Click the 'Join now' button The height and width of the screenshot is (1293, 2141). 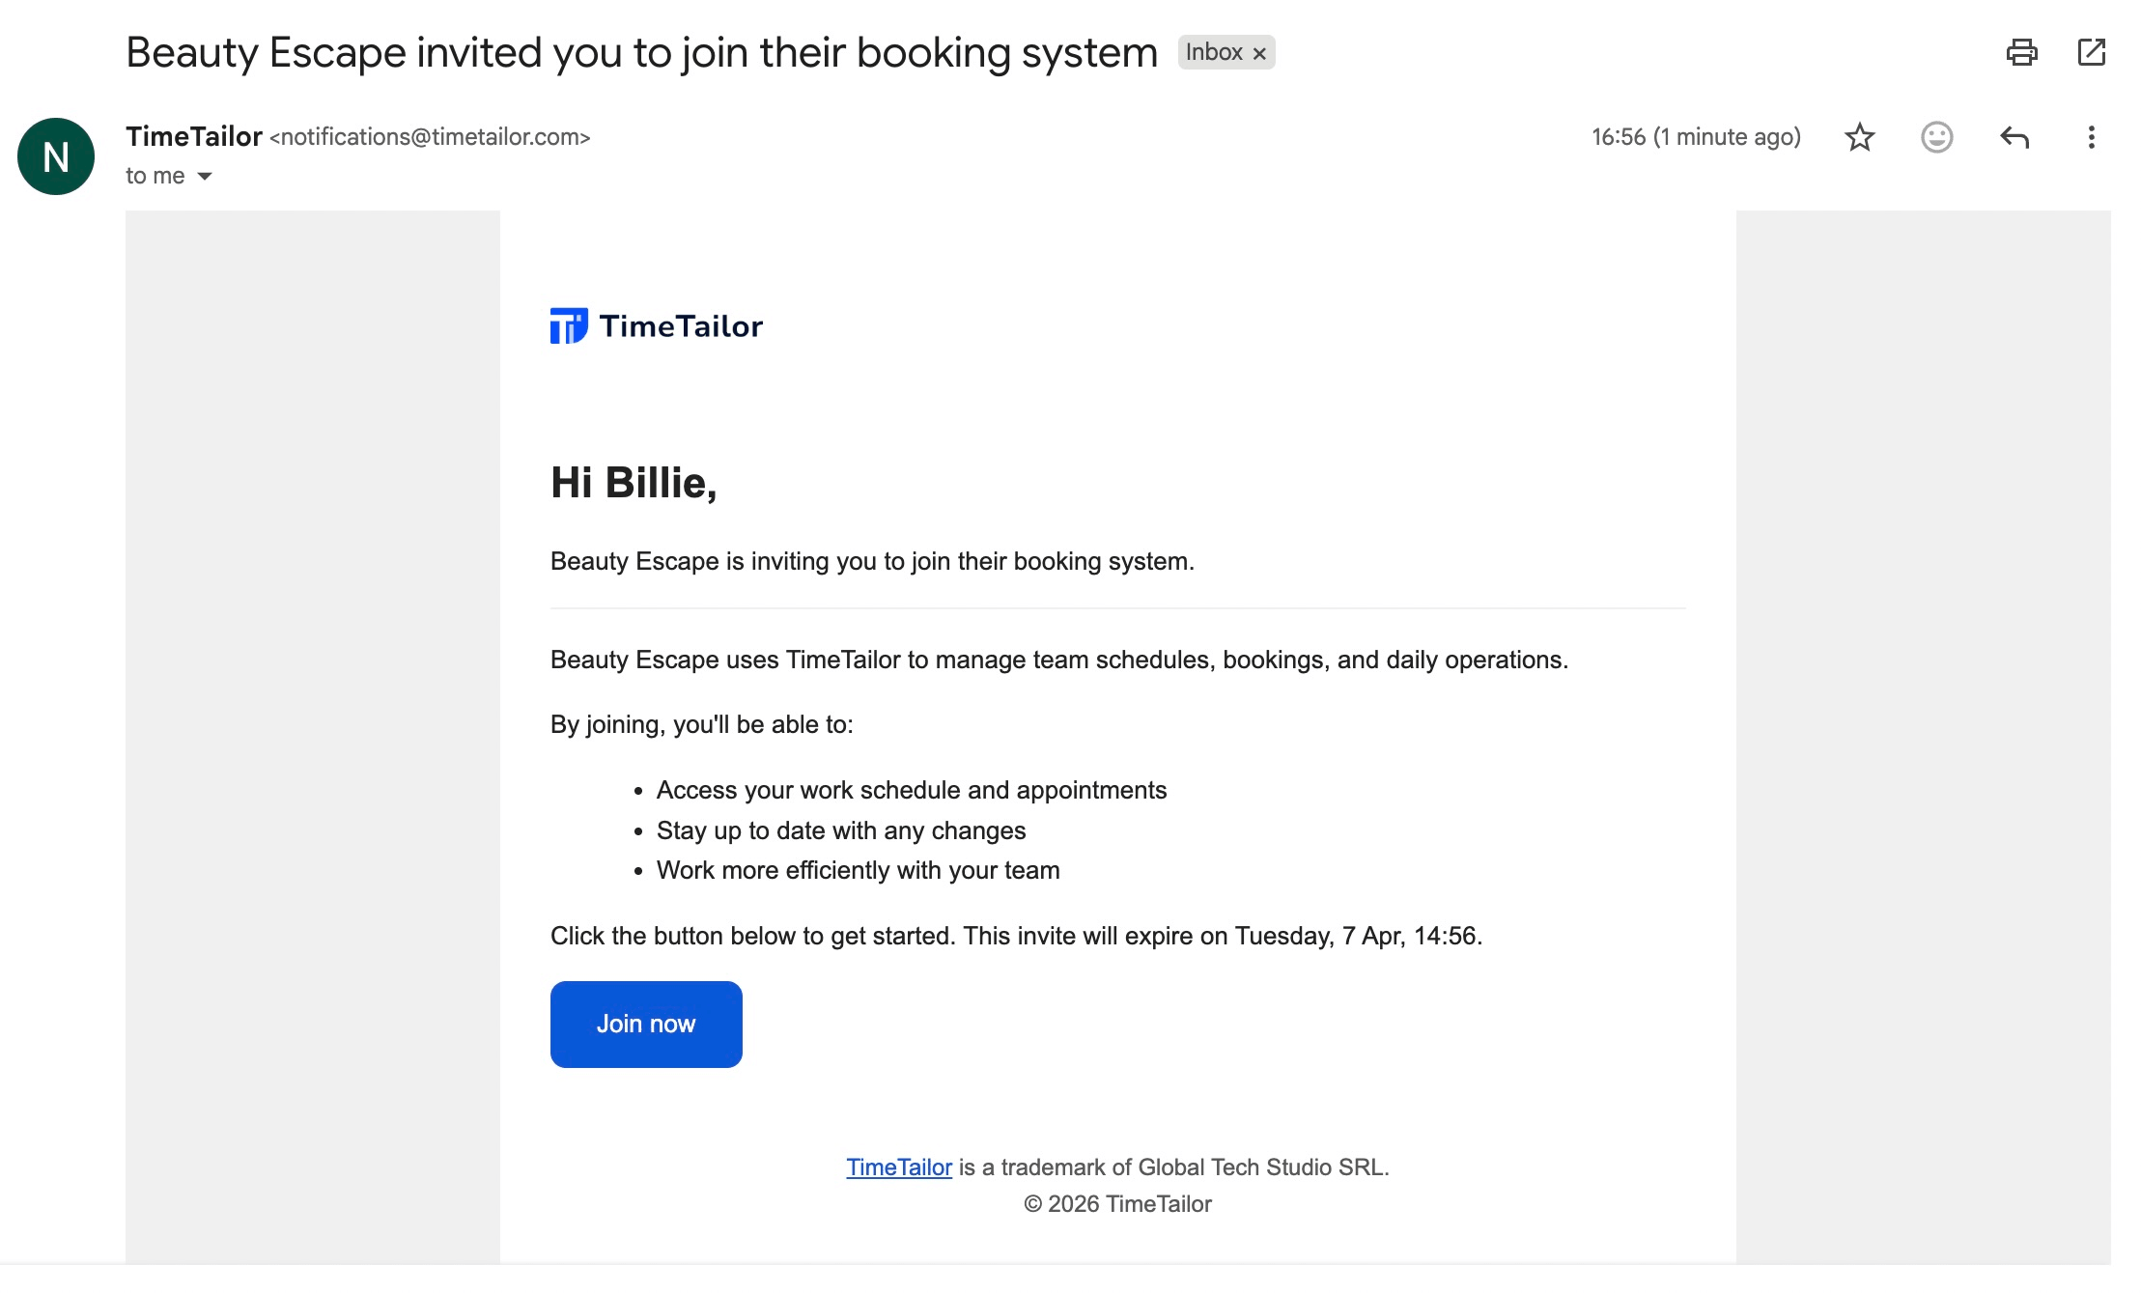click(x=645, y=1024)
